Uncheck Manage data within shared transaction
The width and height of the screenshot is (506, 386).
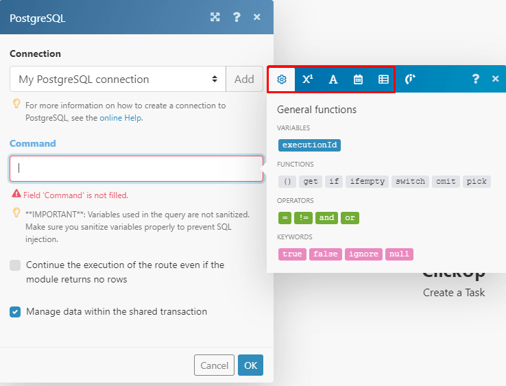pyautogui.click(x=15, y=312)
